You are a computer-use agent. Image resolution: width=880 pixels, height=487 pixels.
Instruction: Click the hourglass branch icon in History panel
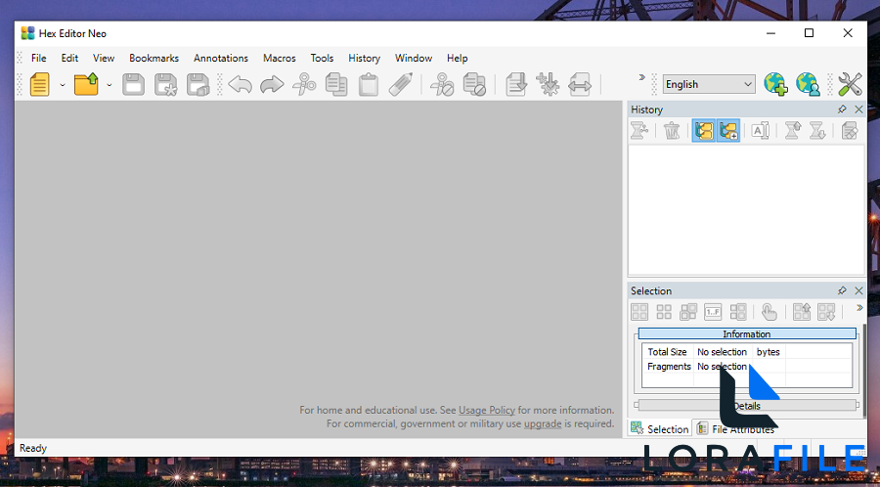coord(639,131)
